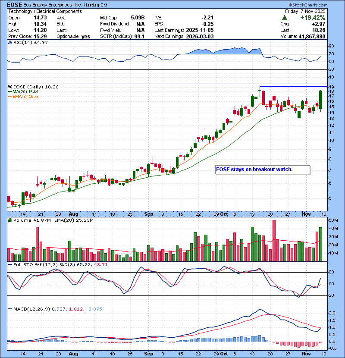Click the Prev Close value 15.29
The height and width of the screenshot is (358, 345).
tap(40, 36)
